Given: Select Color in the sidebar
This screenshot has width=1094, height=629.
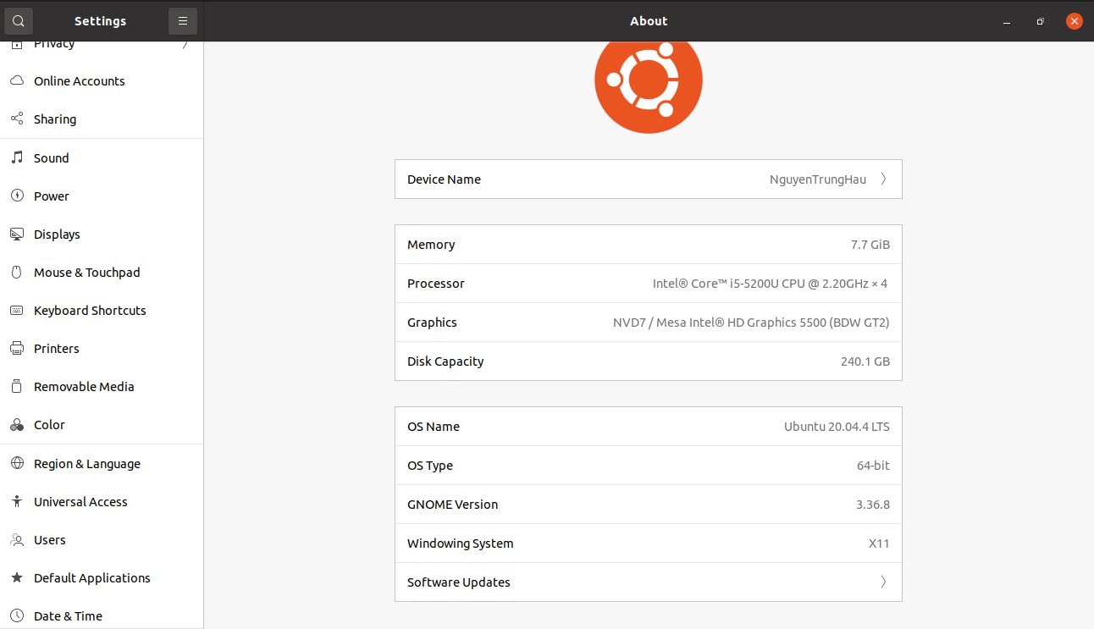Looking at the screenshot, I should click(102, 425).
